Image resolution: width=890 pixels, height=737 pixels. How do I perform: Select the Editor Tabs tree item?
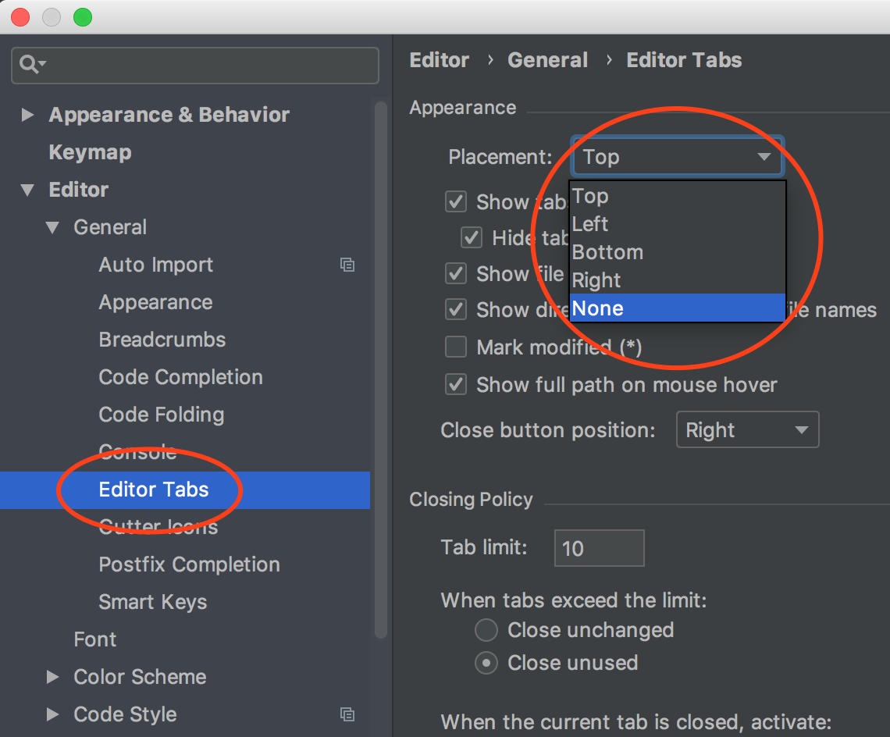(185, 490)
